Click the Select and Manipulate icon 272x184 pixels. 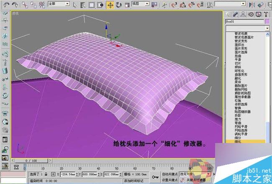164,5
